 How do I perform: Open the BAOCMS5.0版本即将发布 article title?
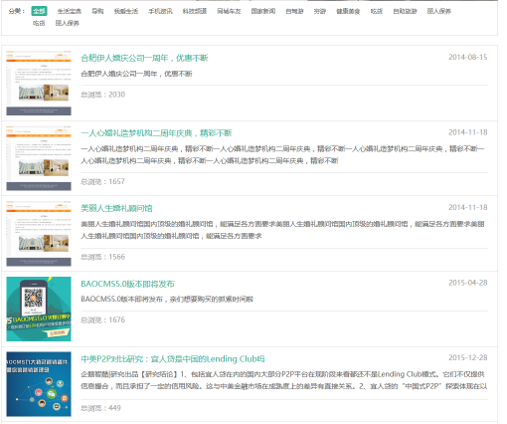point(127,284)
